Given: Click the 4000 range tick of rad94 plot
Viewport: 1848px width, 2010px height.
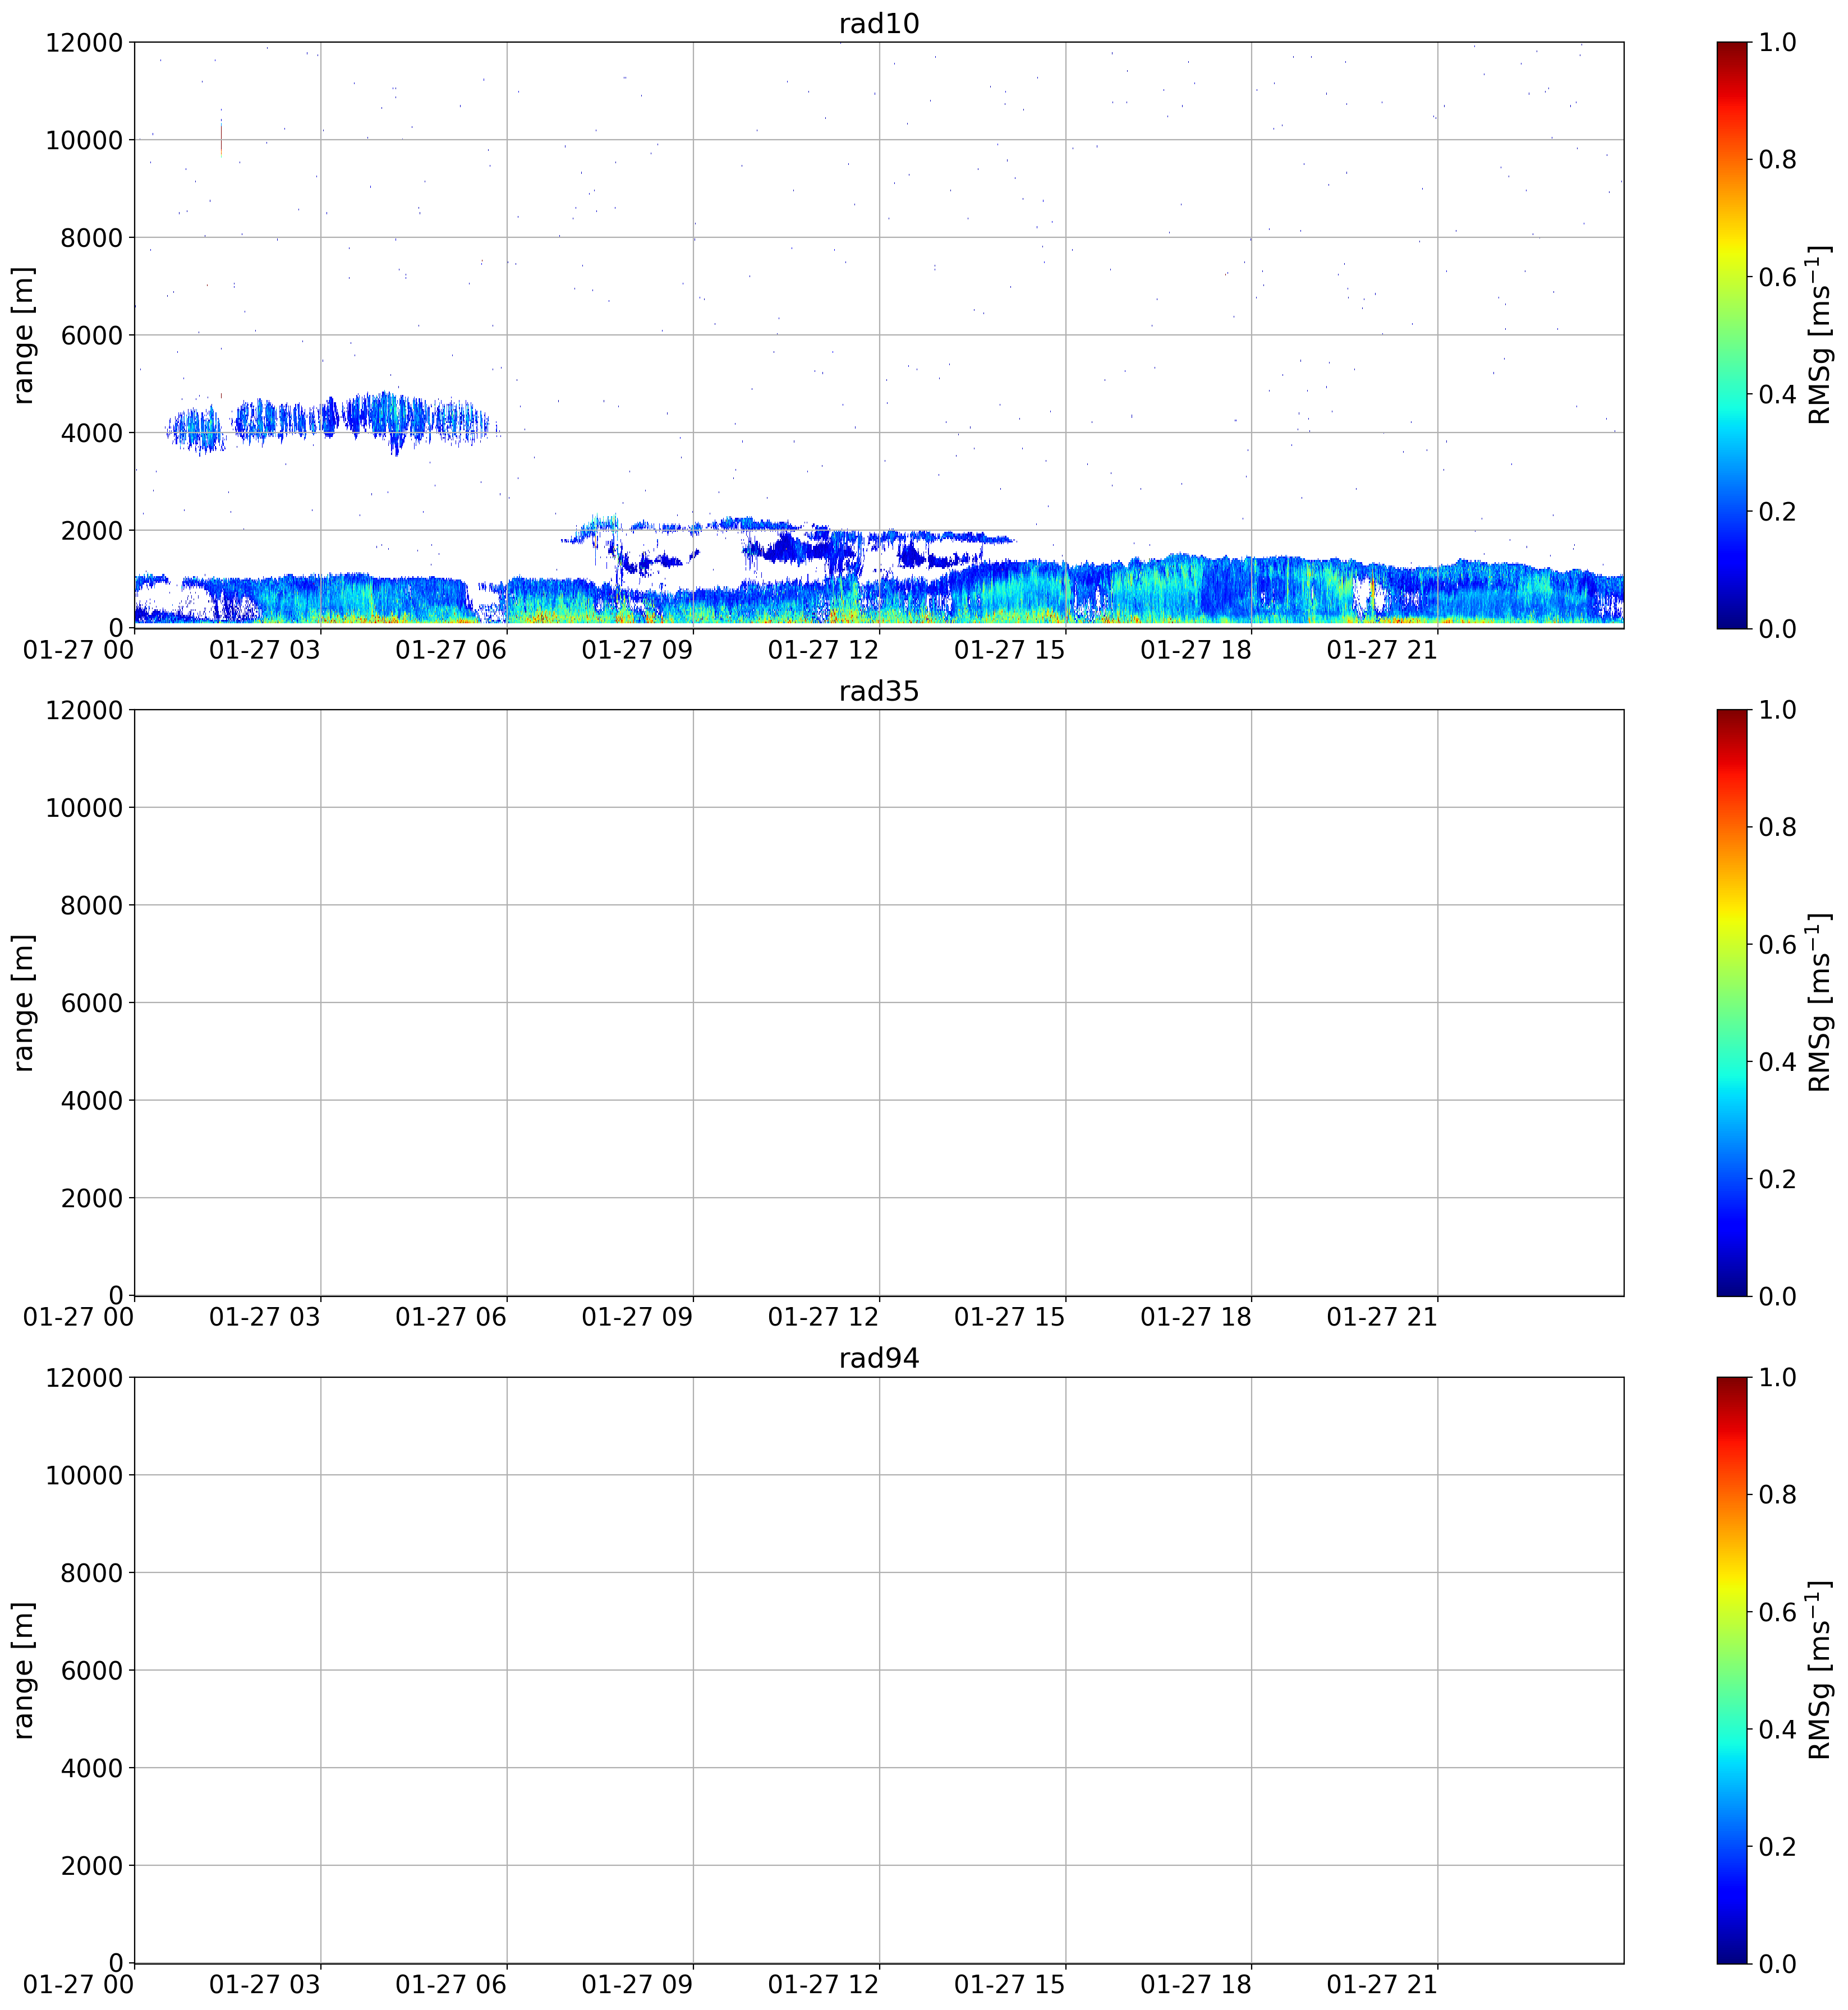Looking at the screenshot, I should pyautogui.click(x=92, y=1768).
